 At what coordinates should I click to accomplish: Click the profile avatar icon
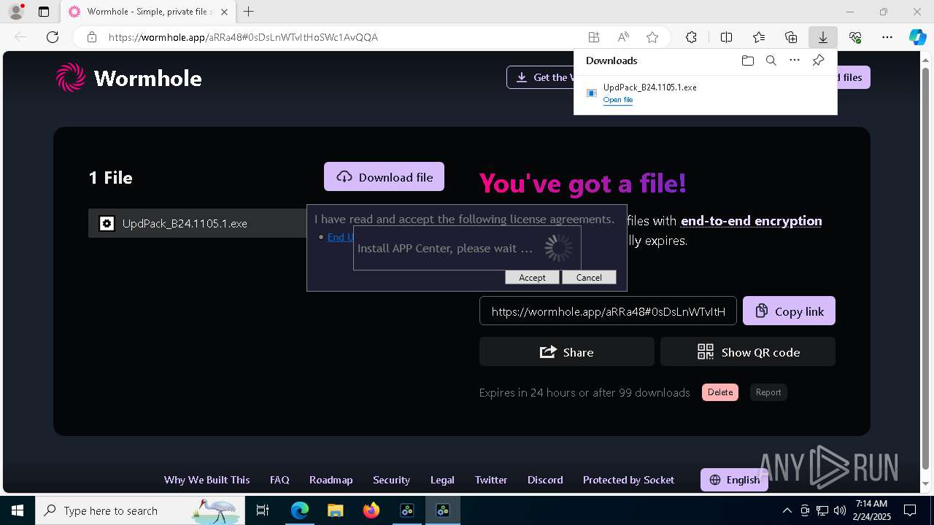click(16, 12)
